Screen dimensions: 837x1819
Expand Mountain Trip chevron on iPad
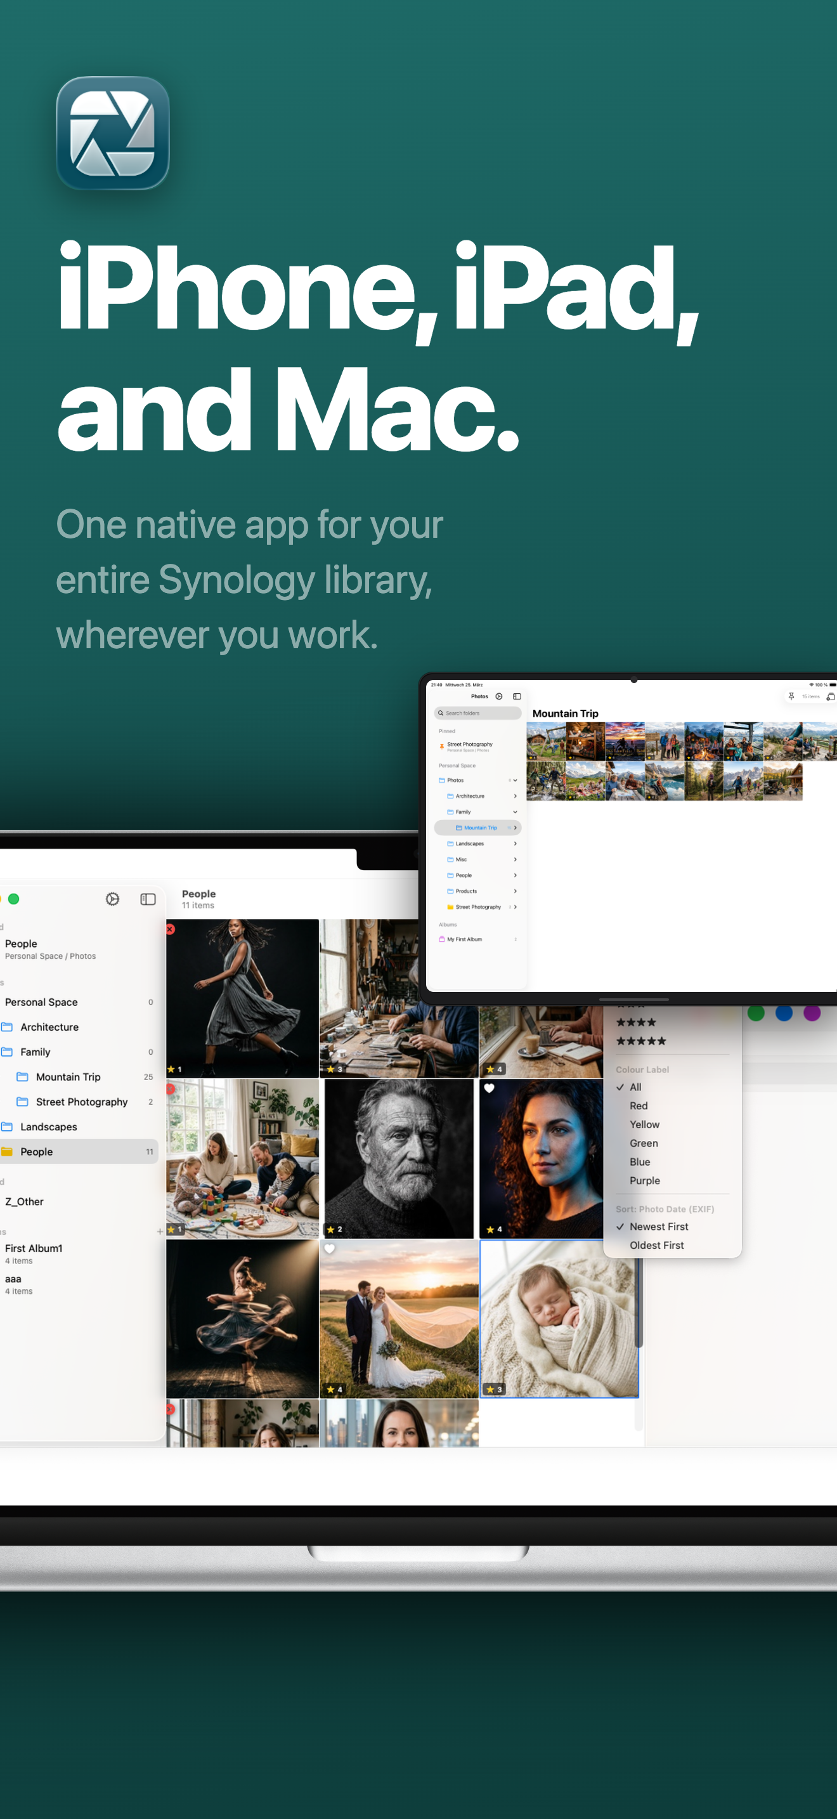[x=515, y=828]
